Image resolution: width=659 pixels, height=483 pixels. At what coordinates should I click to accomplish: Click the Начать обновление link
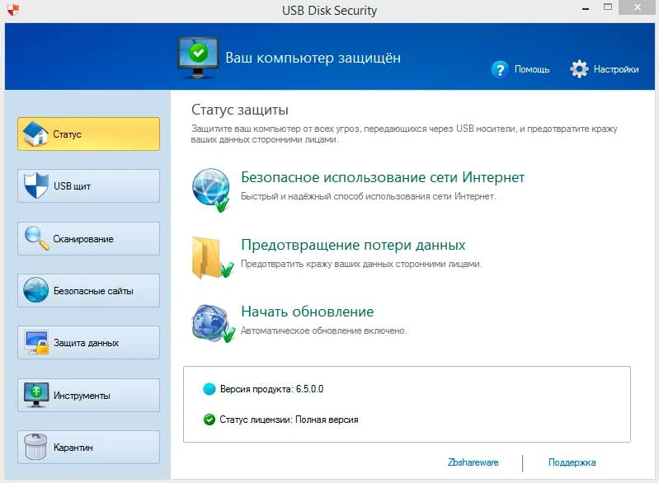click(307, 312)
